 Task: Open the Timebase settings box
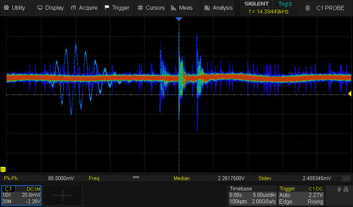[x=252, y=195]
